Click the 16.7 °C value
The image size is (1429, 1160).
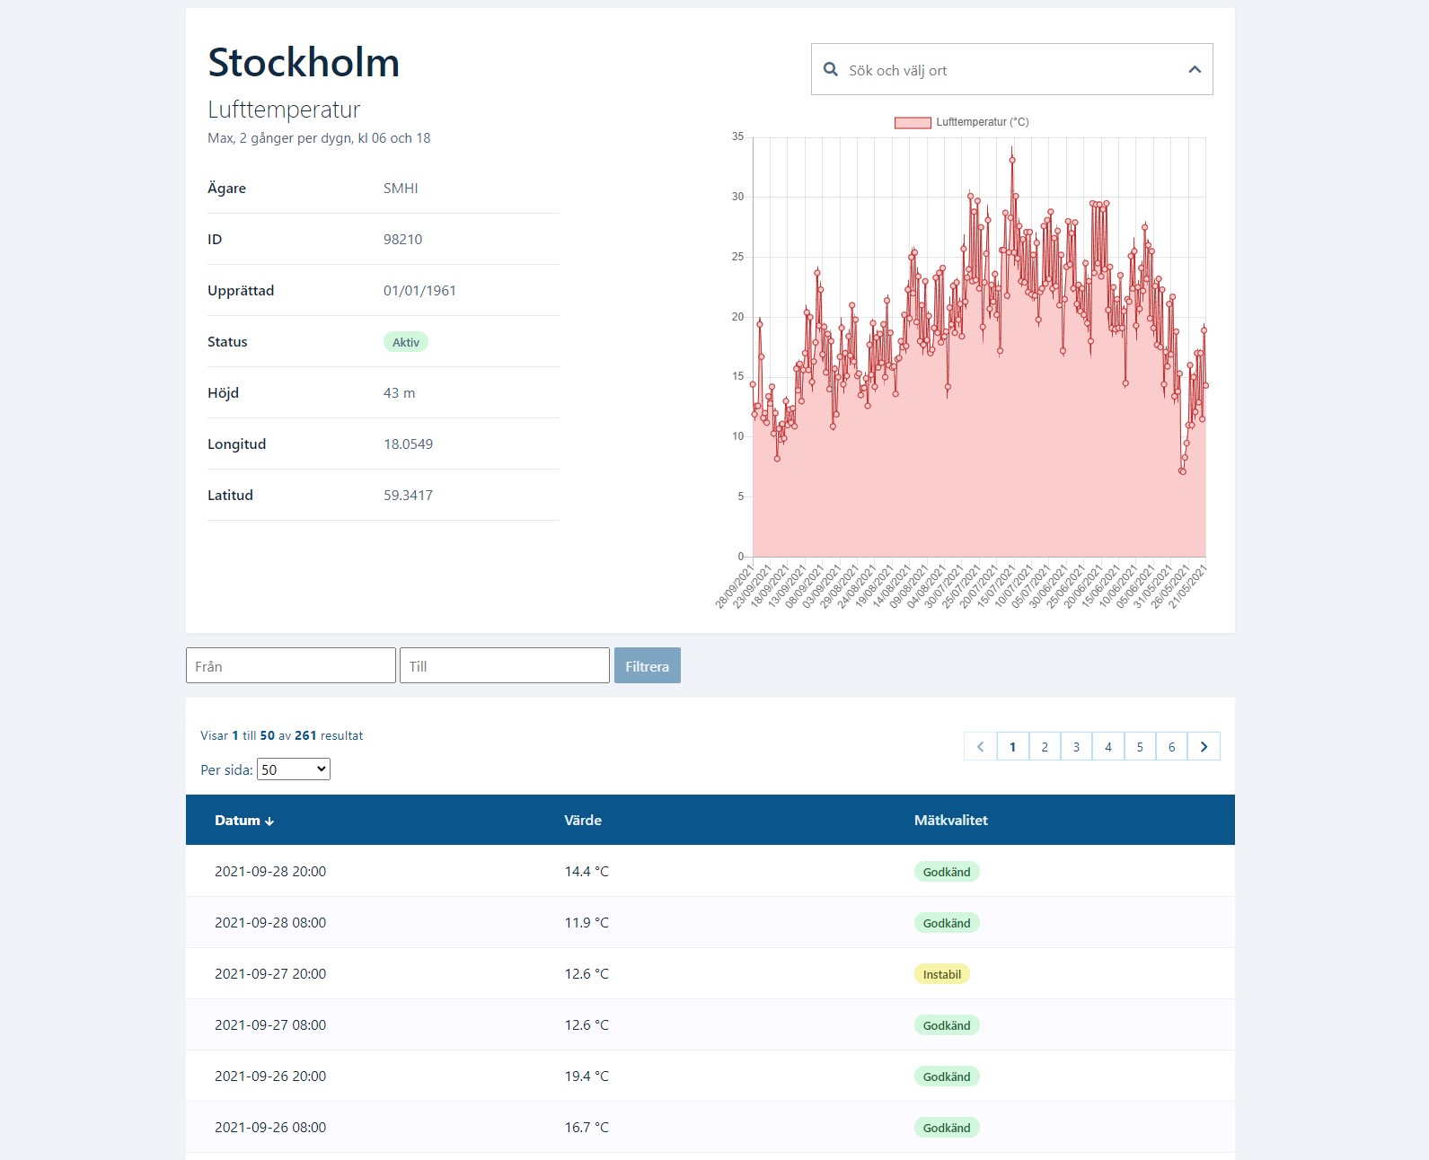[587, 1127]
